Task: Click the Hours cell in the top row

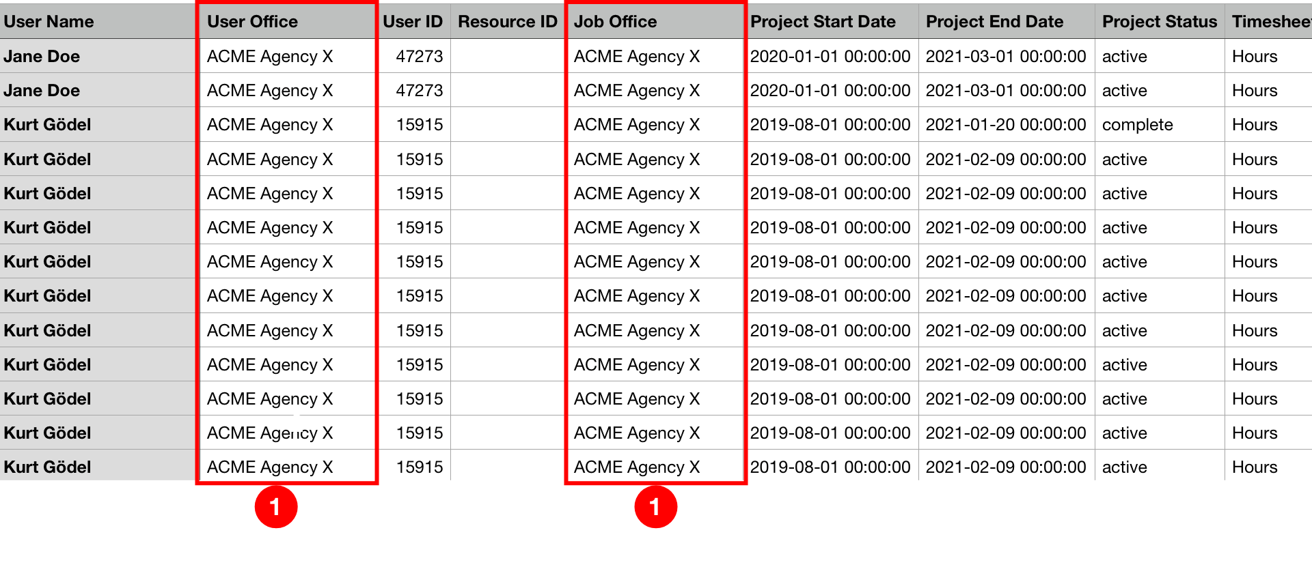Action: pyautogui.click(x=1269, y=56)
